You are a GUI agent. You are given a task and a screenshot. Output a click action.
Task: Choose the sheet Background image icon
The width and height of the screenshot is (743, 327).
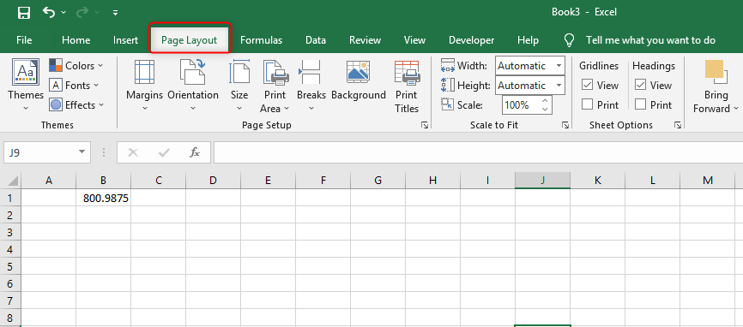(x=358, y=72)
